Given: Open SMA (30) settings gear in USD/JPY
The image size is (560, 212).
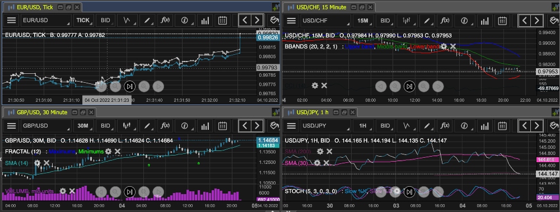Looking at the screenshot, I should [317, 163].
